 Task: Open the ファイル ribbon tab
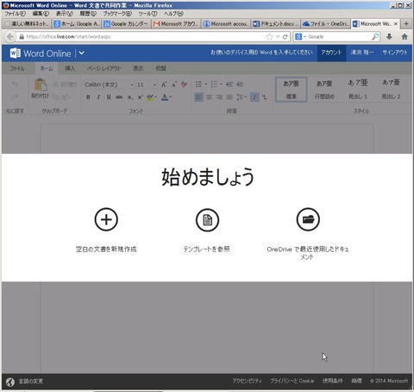point(17,68)
